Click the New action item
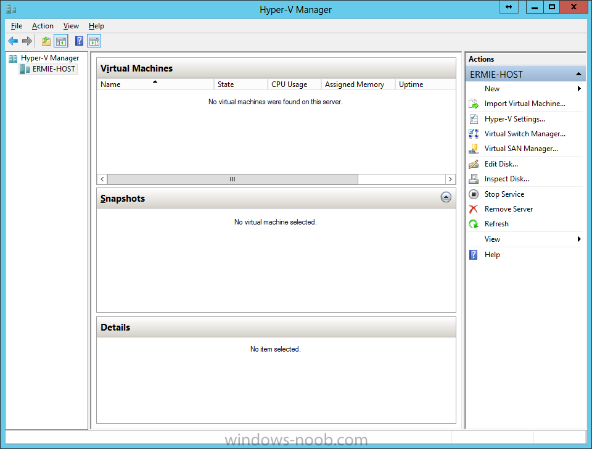 (x=492, y=88)
